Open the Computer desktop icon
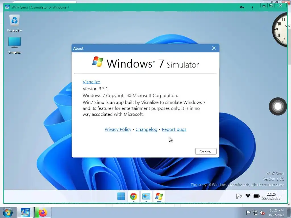 click(14, 45)
